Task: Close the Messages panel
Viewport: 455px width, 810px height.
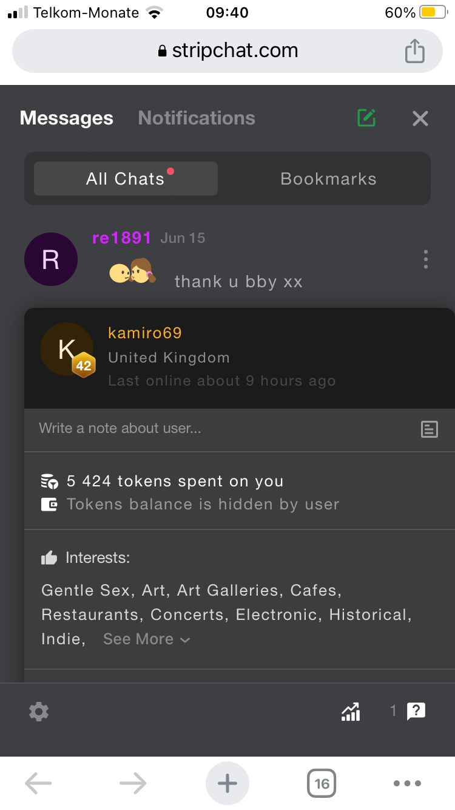Action: point(420,118)
